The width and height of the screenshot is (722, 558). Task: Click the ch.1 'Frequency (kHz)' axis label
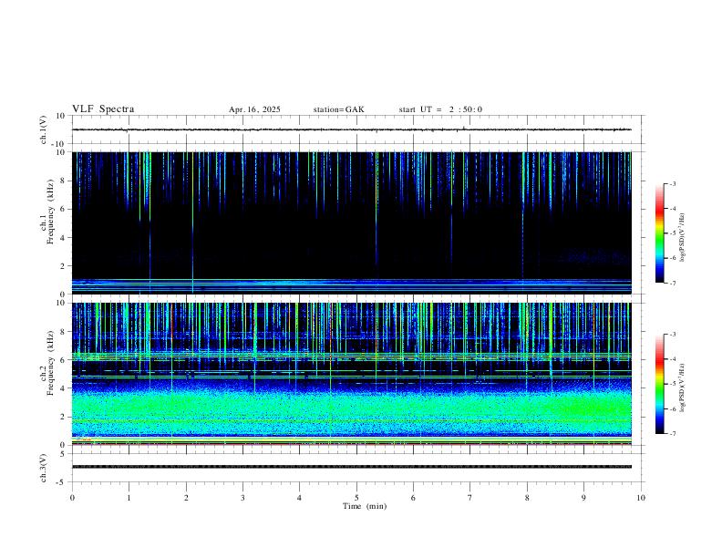tap(51, 212)
